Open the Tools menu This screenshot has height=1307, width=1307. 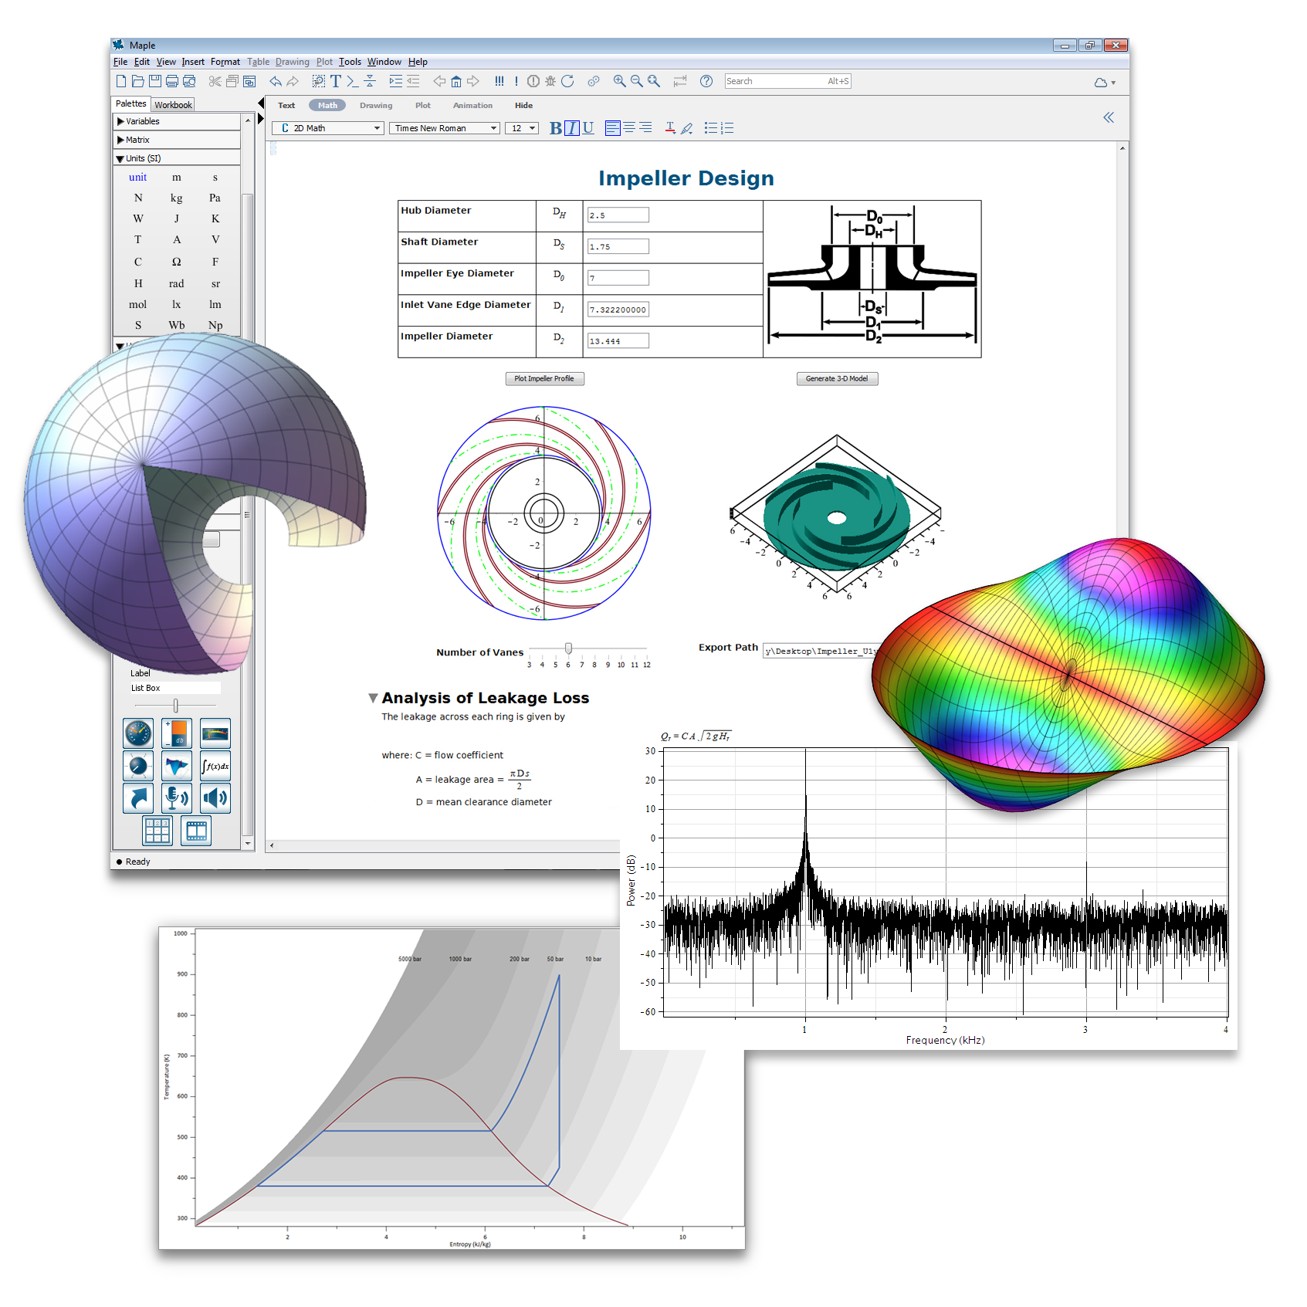(x=350, y=62)
